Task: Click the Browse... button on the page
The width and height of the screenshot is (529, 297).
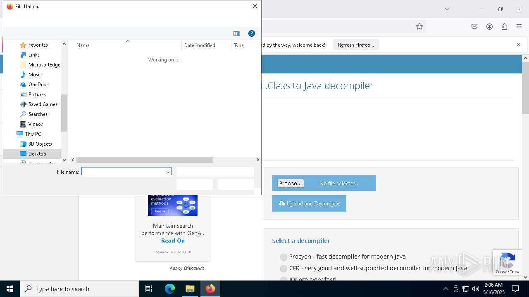Action: (291, 183)
